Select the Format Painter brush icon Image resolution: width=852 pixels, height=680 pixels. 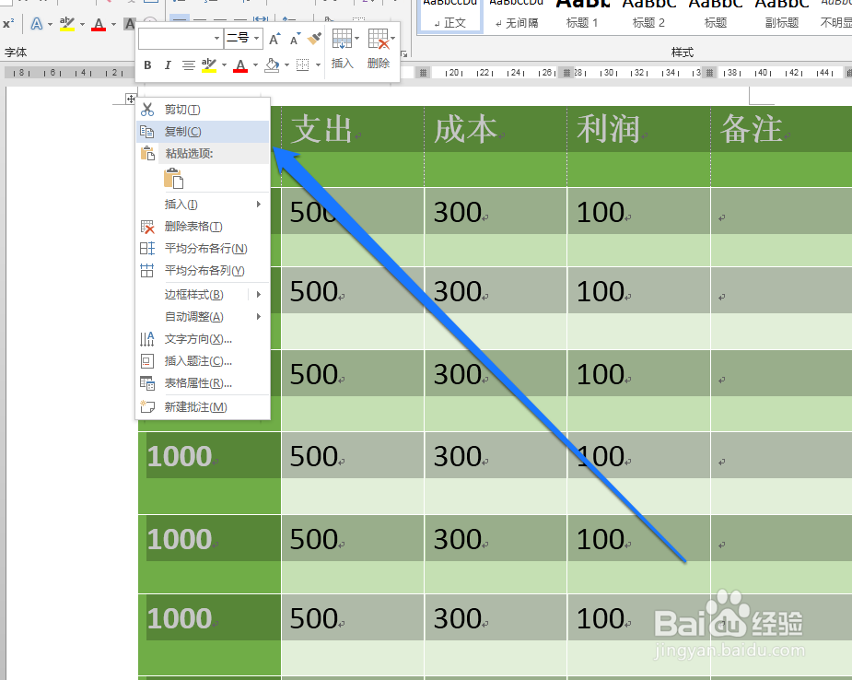pos(312,39)
